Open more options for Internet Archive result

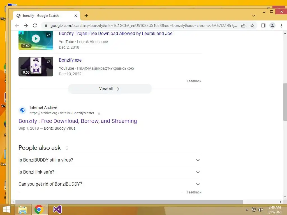tap(99, 113)
